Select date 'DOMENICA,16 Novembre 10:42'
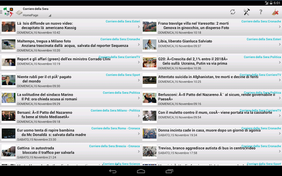 pos(39,33)
